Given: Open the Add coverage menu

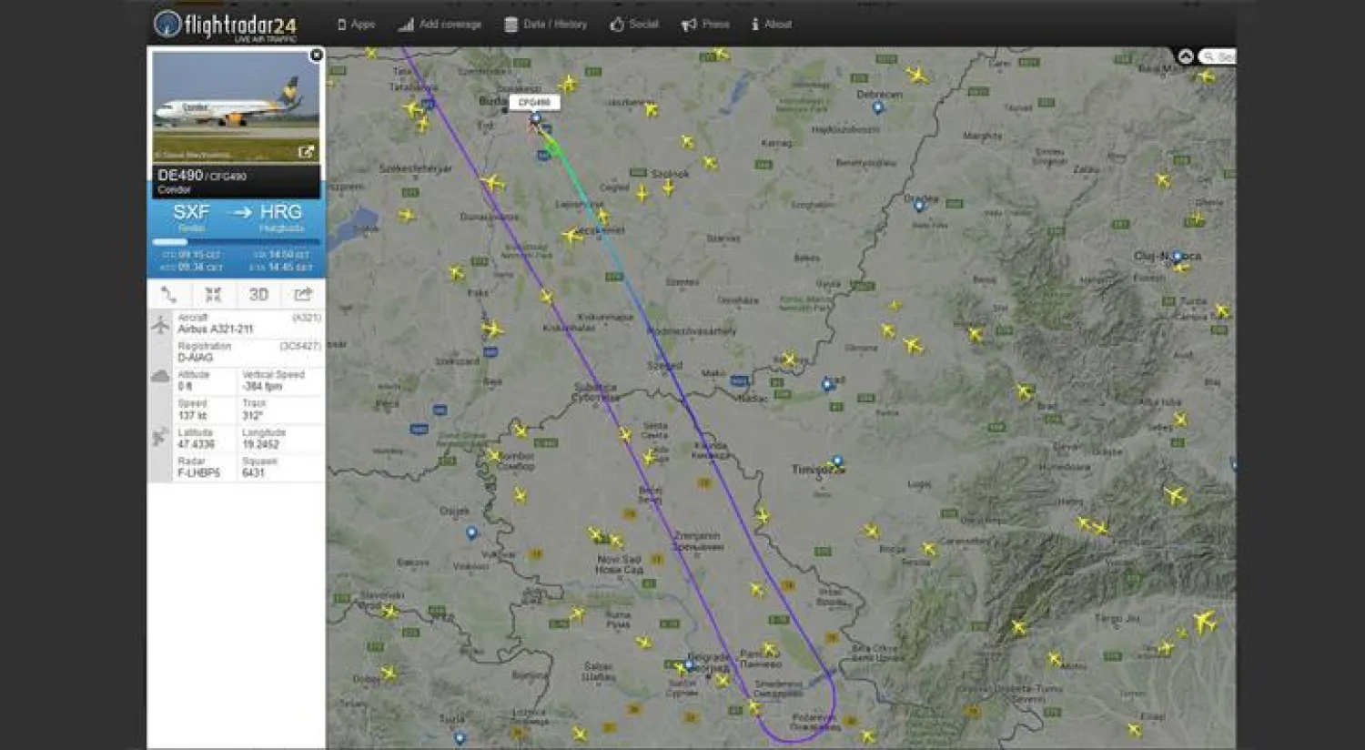Looking at the screenshot, I should pyautogui.click(x=440, y=25).
